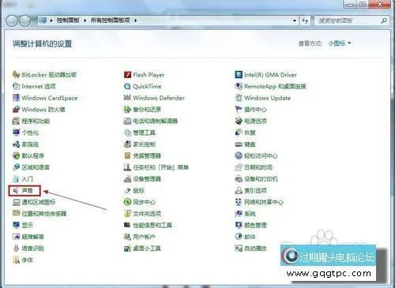Click the 颜色管理 icon
Screen dimensions: 395x288
[x=239, y=225]
